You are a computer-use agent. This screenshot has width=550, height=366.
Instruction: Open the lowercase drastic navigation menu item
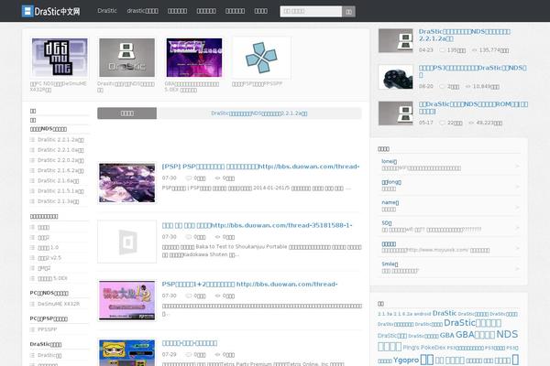click(142, 11)
